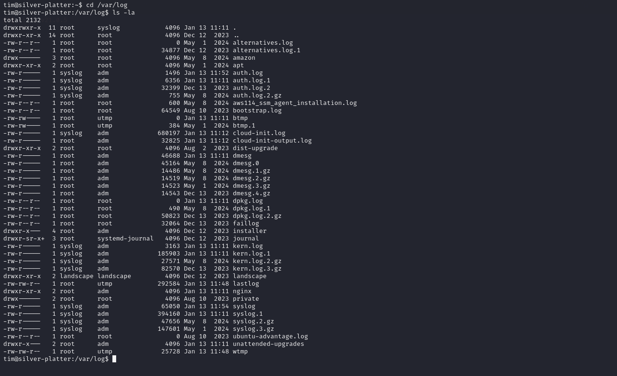Click the ubuntu-advantage.log filename
The width and height of the screenshot is (617, 376).
pos(270,336)
